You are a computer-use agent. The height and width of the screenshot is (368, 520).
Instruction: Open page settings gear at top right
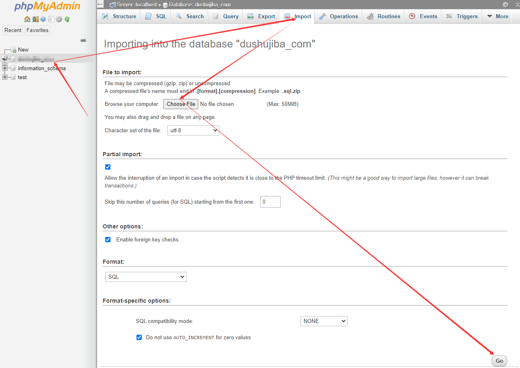(x=505, y=4)
